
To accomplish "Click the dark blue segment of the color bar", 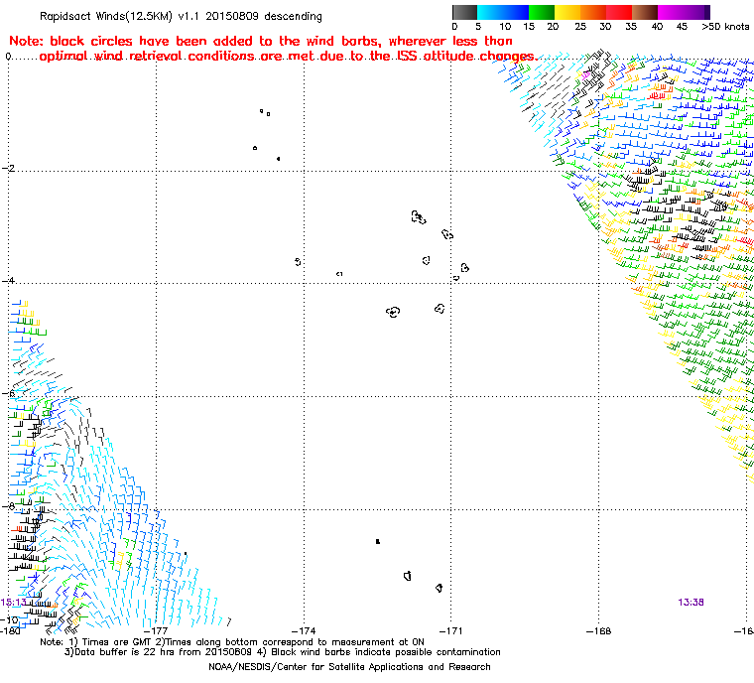I will tap(516, 12).
